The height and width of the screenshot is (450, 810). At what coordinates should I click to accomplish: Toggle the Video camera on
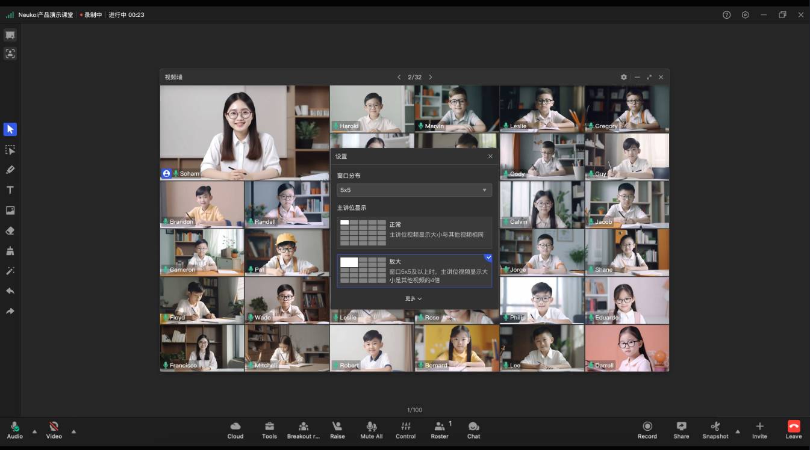pyautogui.click(x=54, y=430)
